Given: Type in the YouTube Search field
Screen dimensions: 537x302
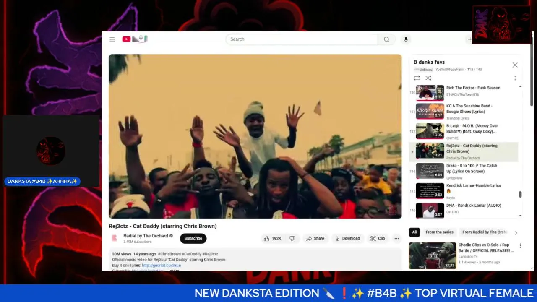Looking at the screenshot, I should [x=302, y=39].
